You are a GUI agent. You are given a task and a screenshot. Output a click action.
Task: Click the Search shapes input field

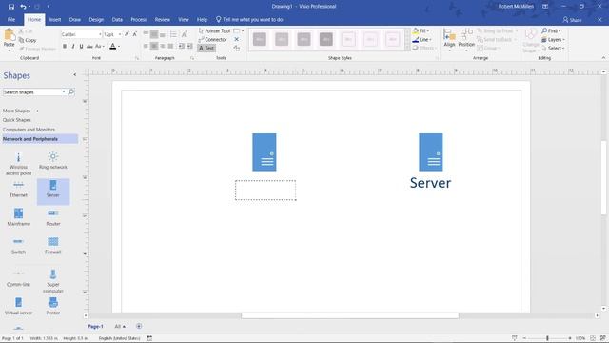pos(32,92)
